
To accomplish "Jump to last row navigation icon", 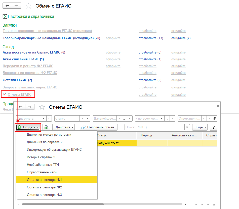I will pyautogui.click(x=214, y=204).
